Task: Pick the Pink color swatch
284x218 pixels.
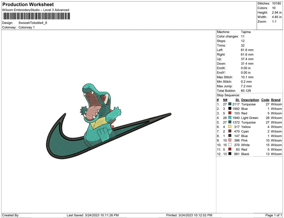Action: [230, 140]
